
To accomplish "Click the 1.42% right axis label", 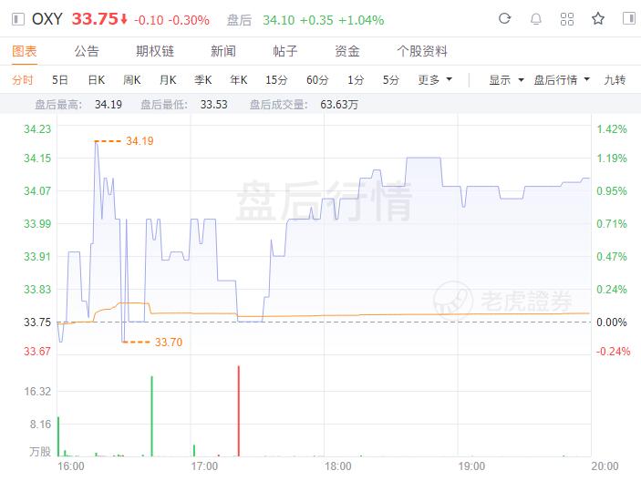I will 612,129.
